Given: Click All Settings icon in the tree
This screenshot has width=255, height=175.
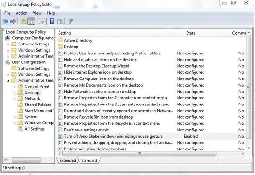Looking at the screenshot, I should [x=20, y=129].
